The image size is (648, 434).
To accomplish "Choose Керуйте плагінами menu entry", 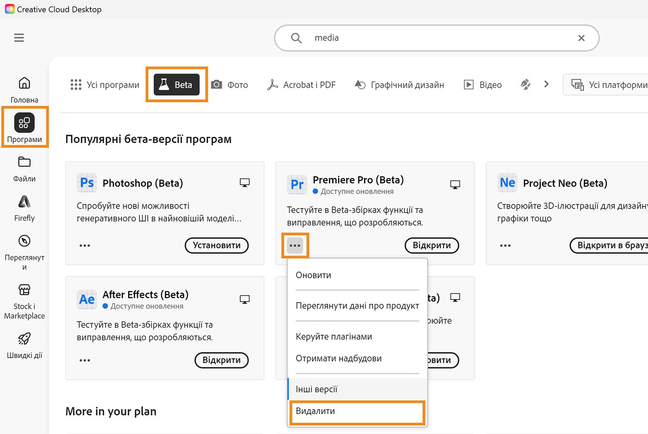I will pyautogui.click(x=357, y=337).
